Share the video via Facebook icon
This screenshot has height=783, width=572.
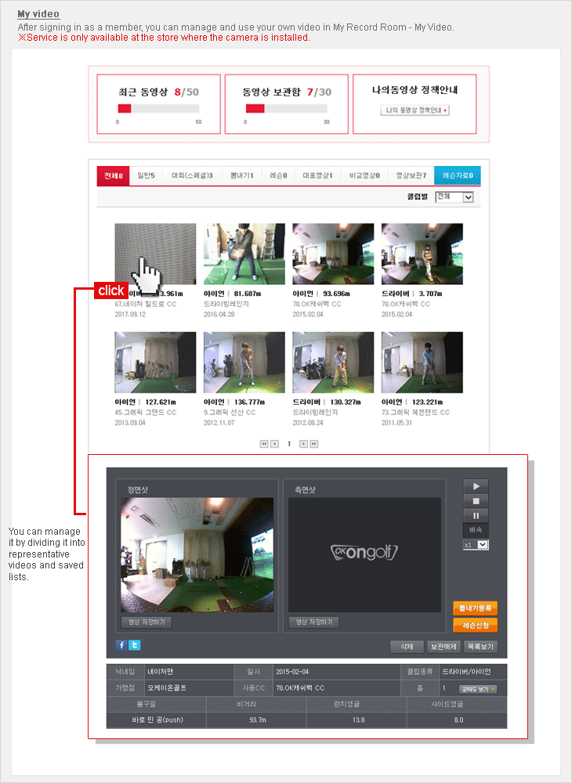tap(121, 645)
